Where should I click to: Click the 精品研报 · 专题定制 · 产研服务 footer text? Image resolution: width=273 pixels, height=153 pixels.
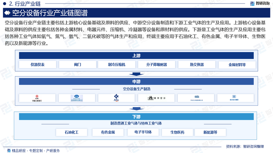coord(36,150)
